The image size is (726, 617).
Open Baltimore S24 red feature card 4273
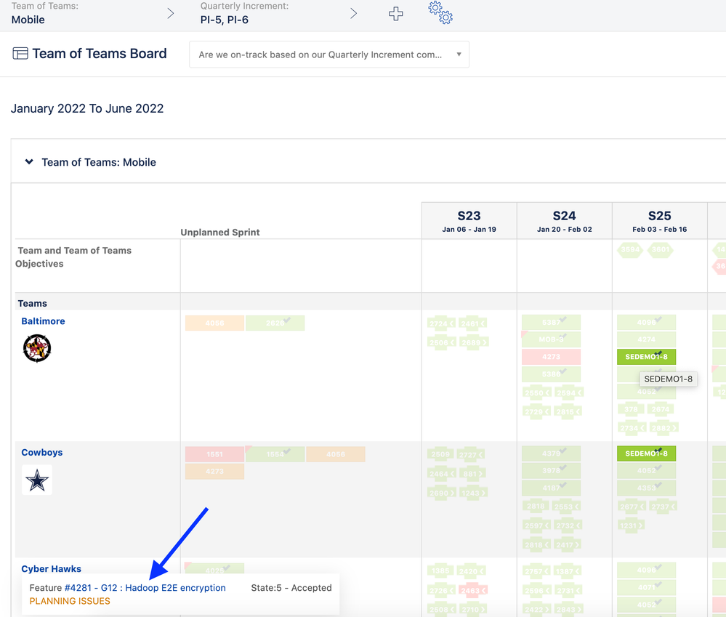click(x=551, y=357)
